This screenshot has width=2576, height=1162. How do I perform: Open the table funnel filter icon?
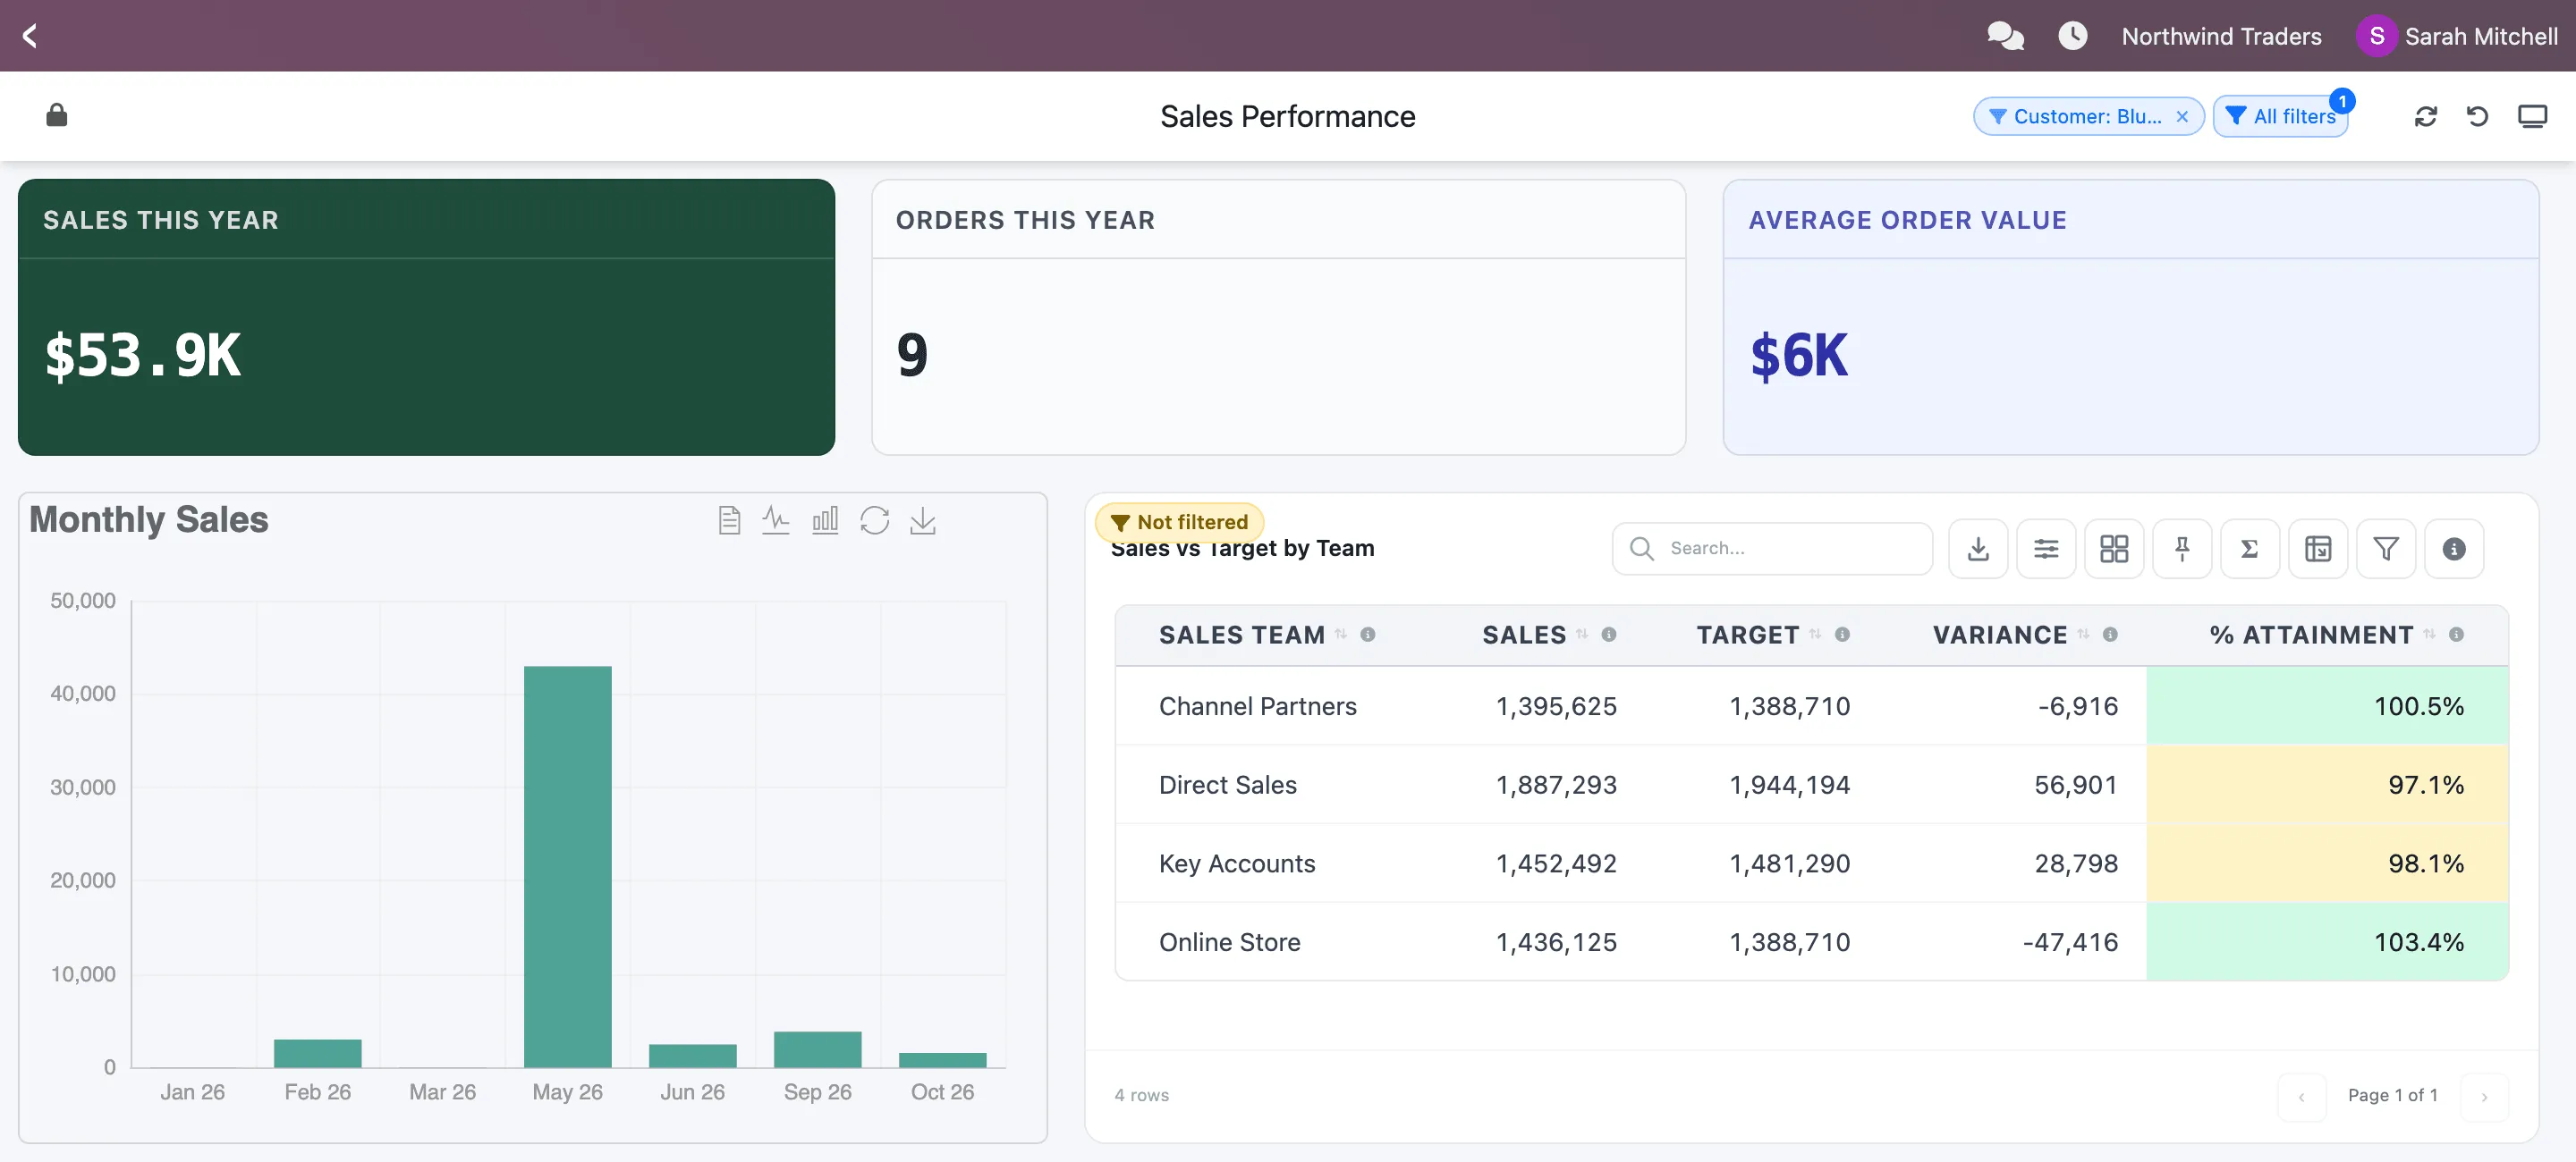click(x=2385, y=549)
